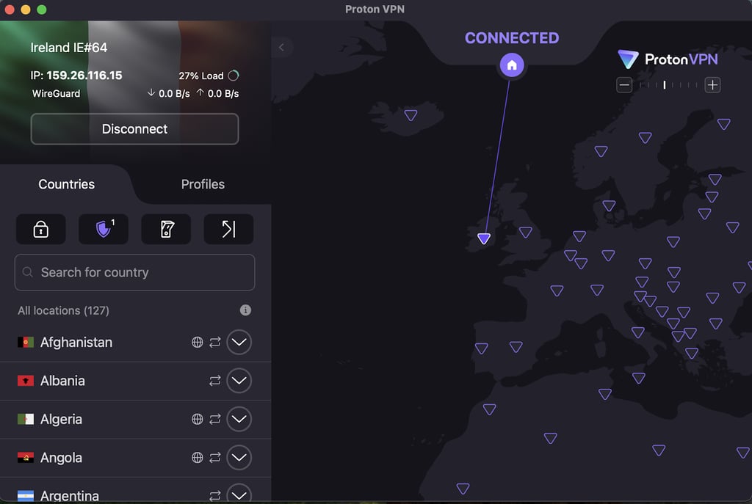Click Afghanistan smart routing globe icon
The height and width of the screenshot is (504, 752).
[197, 342]
